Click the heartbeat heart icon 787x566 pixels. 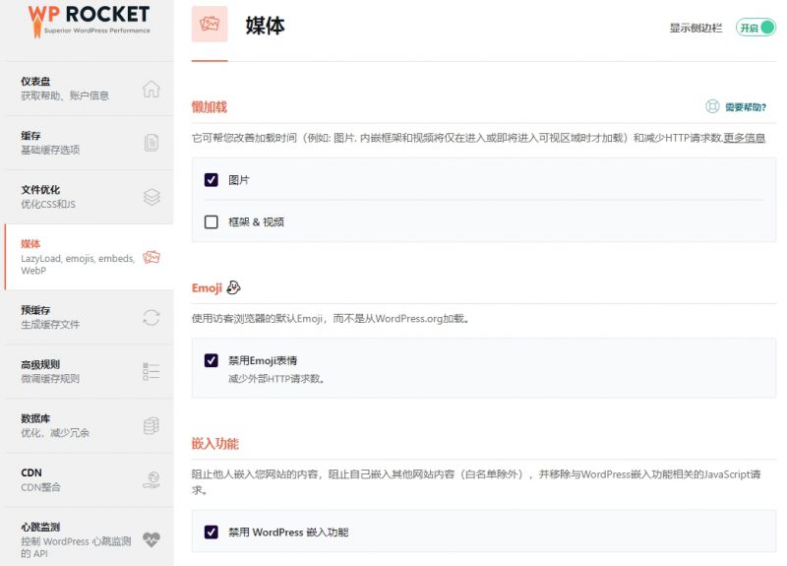coord(151,539)
